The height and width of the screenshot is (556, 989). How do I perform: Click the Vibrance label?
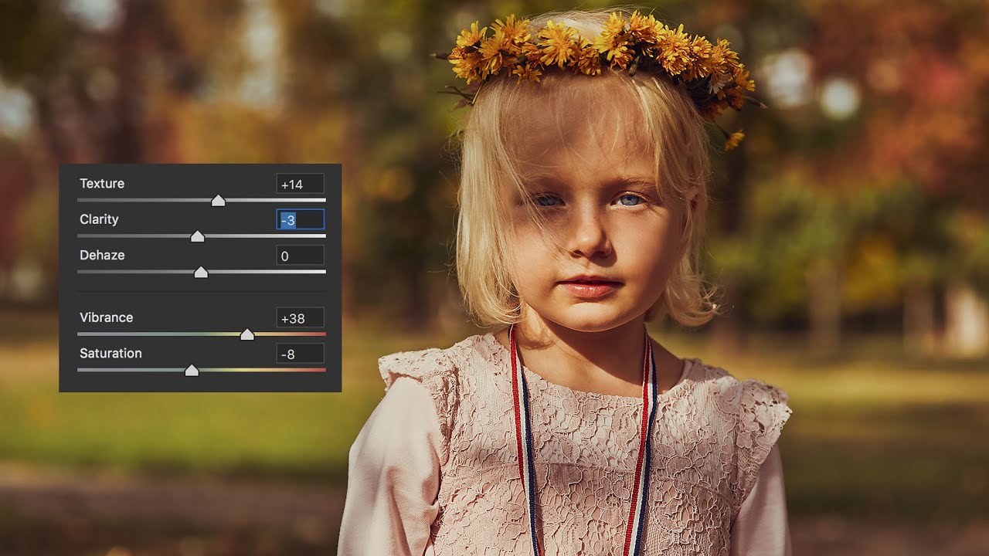(106, 317)
